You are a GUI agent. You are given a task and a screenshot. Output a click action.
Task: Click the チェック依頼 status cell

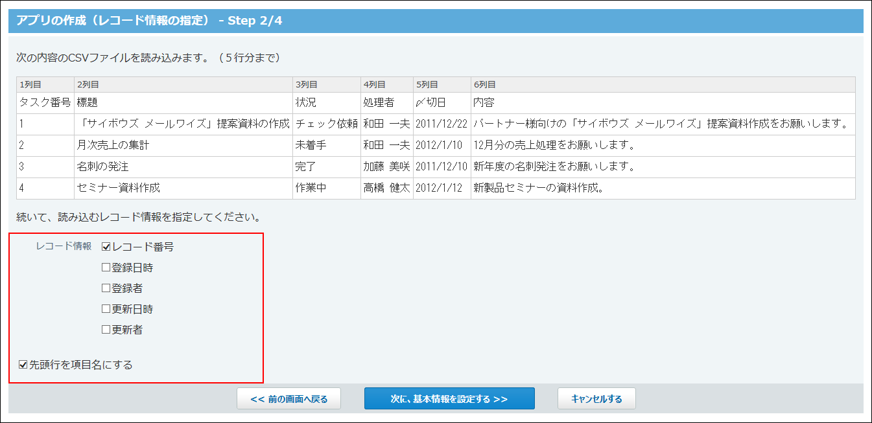point(327,124)
